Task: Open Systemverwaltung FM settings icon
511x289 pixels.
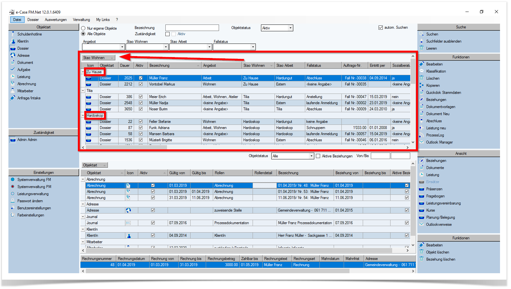Action: pyautogui.click(x=13, y=179)
